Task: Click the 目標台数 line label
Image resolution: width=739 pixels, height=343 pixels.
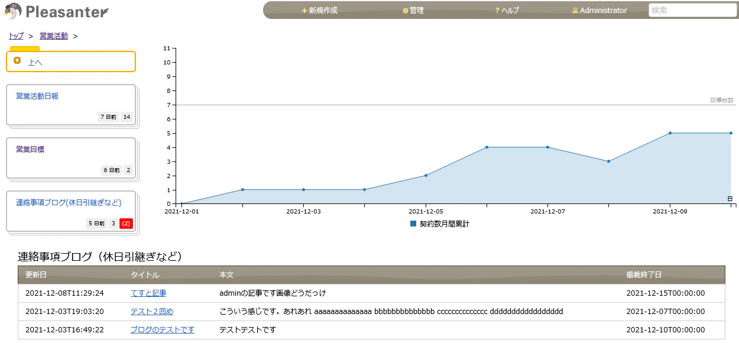Action: click(722, 101)
